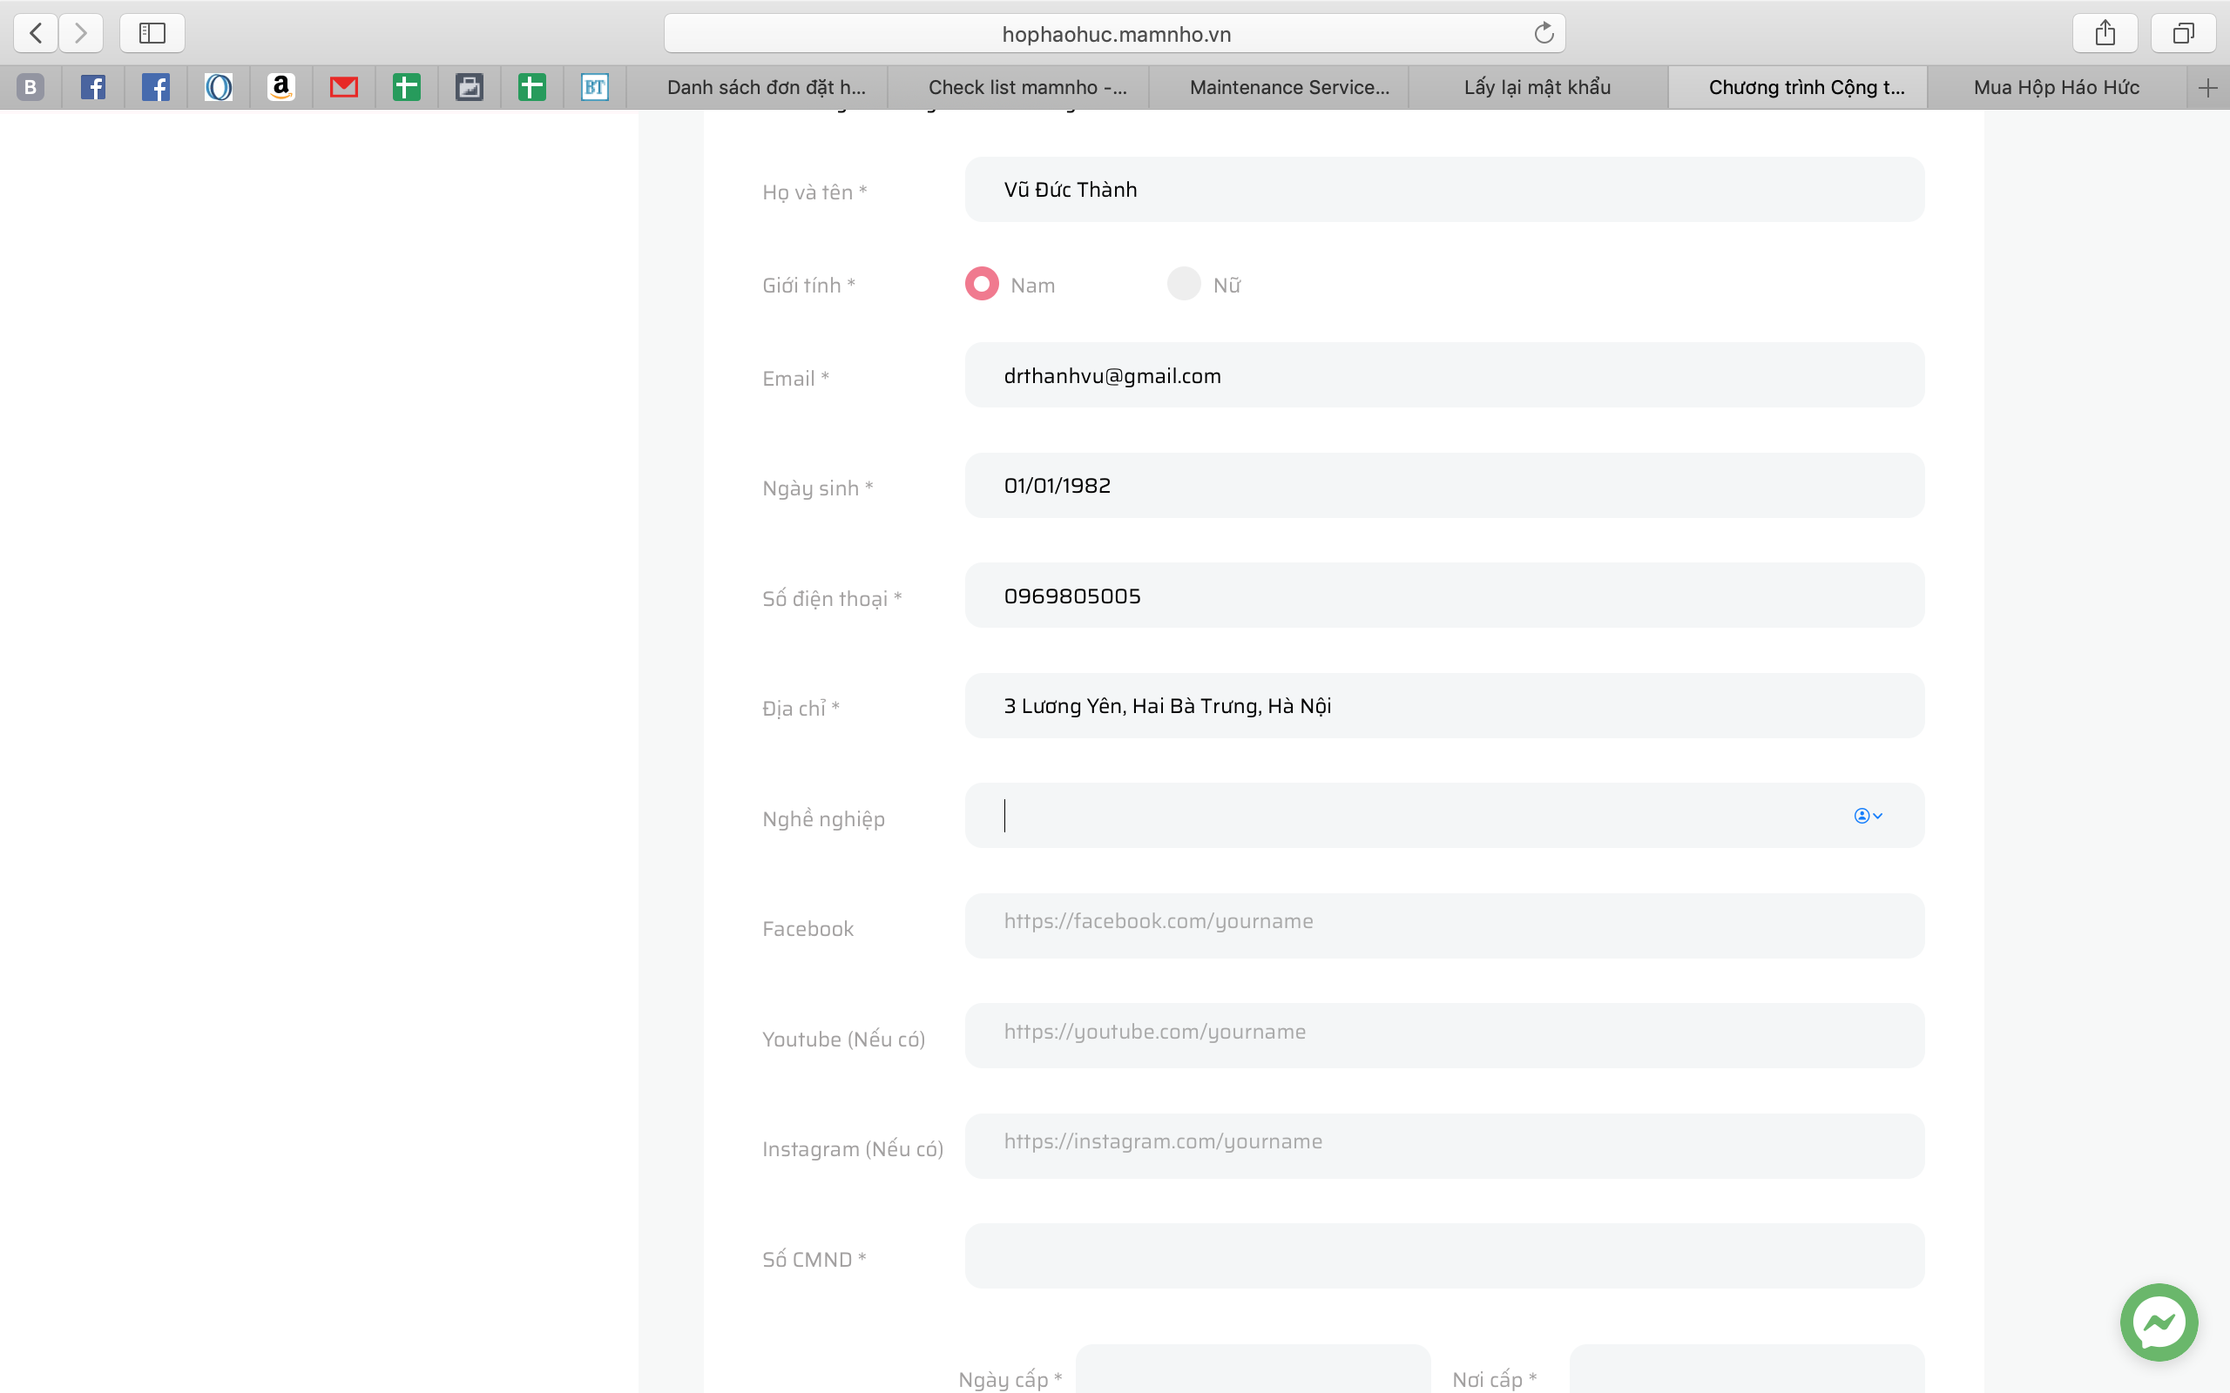Screen dimensions: 2230x1393
Task: Click the 'Họ và tên *' label
Action: click(814, 192)
